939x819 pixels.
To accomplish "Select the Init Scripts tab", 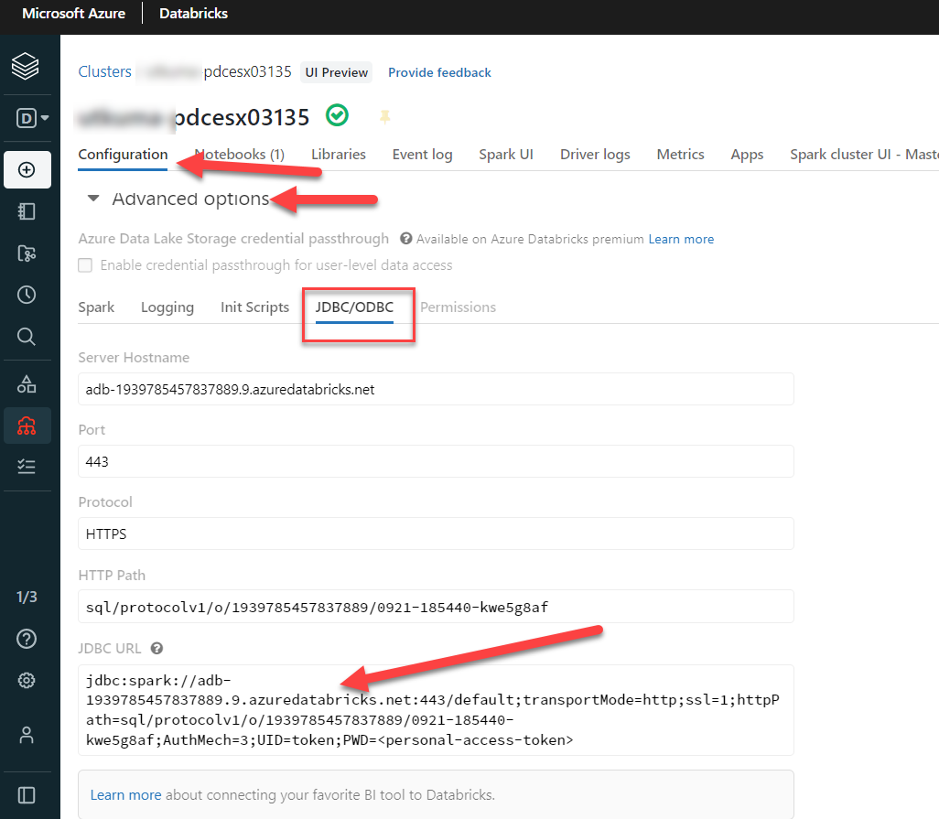I will [254, 307].
